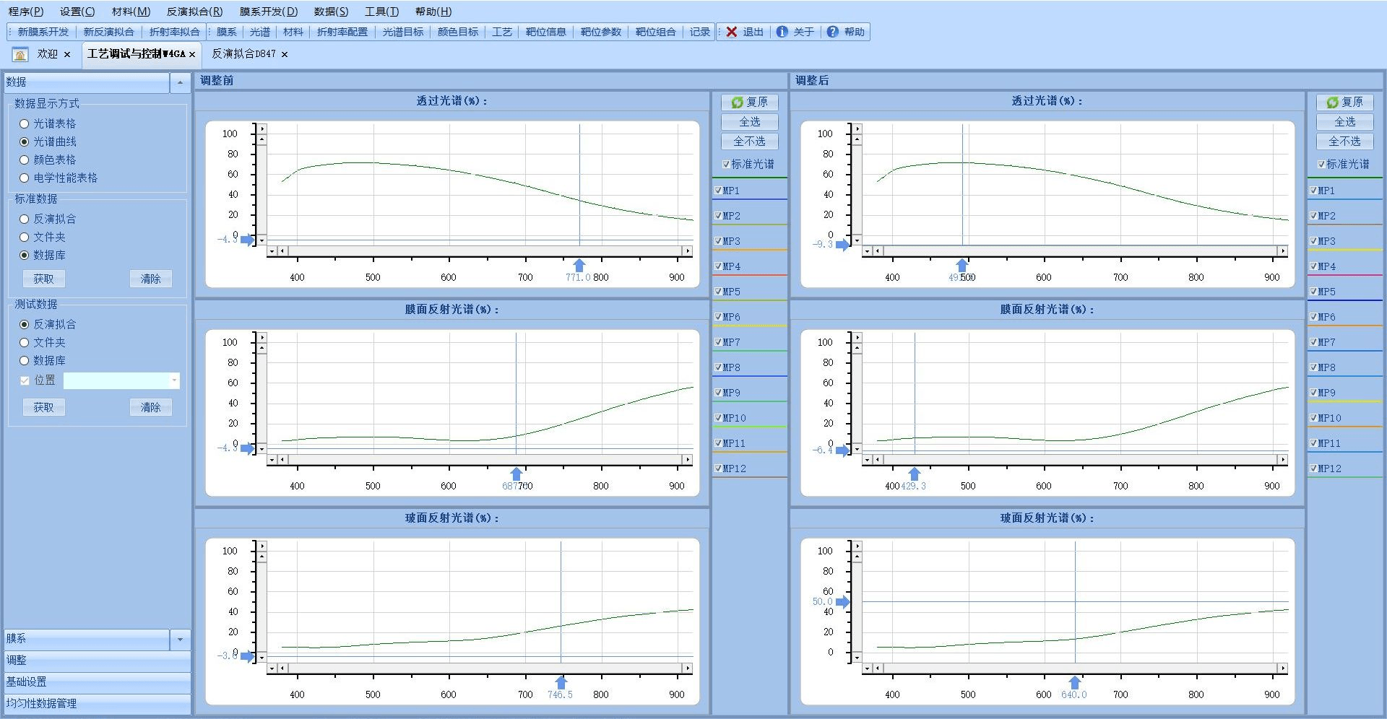
Task: Select 电学性能表格 display mode
Action: coord(25,178)
